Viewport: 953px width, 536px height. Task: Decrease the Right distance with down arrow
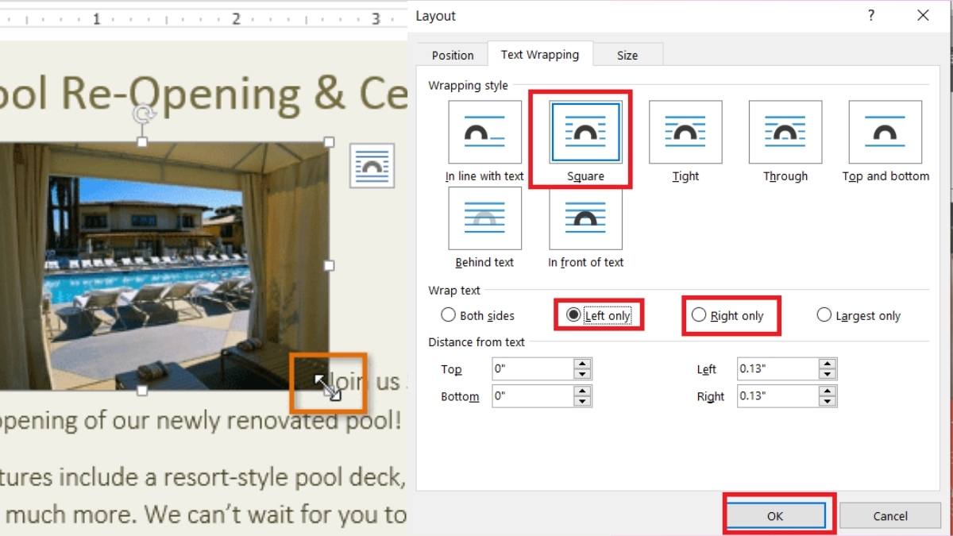tap(828, 401)
